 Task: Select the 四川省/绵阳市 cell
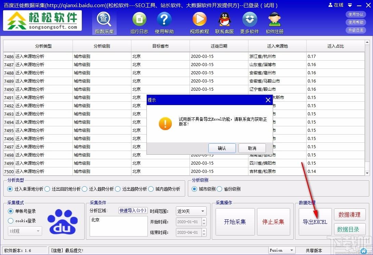coord(278,163)
